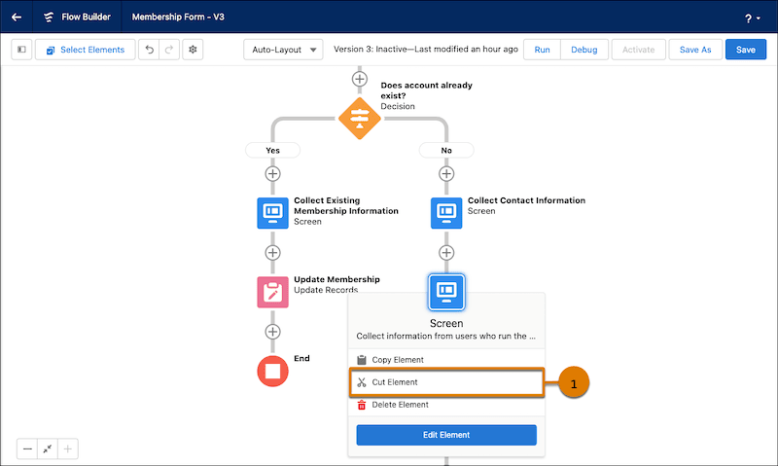The height and width of the screenshot is (466, 778).
Task: Open the help question mark menu
Action: click(752, 18)
